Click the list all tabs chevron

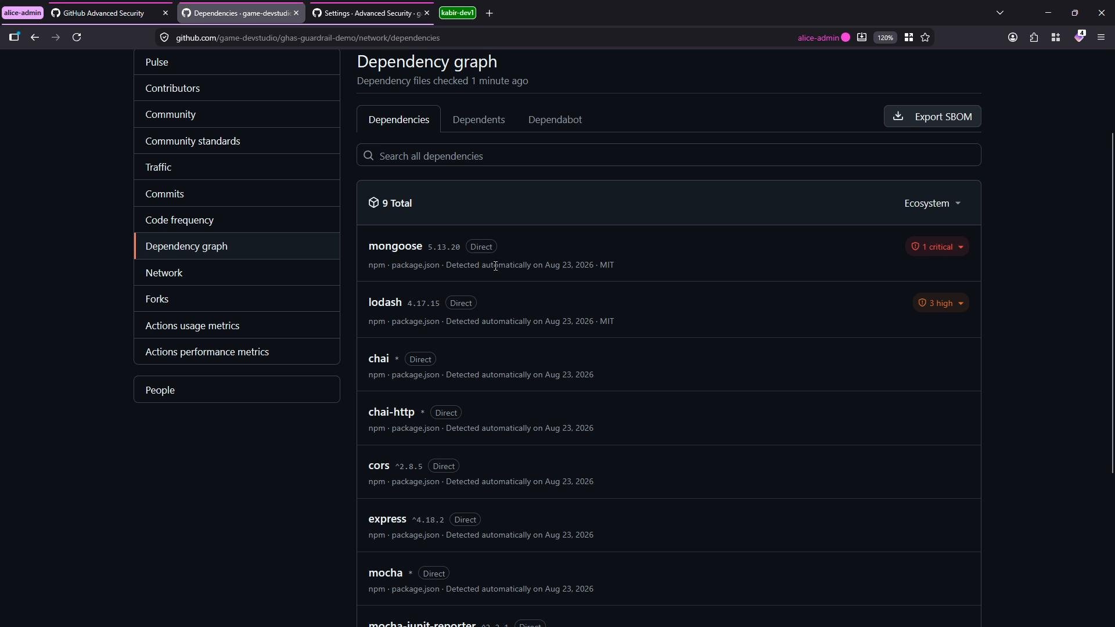1000,13
